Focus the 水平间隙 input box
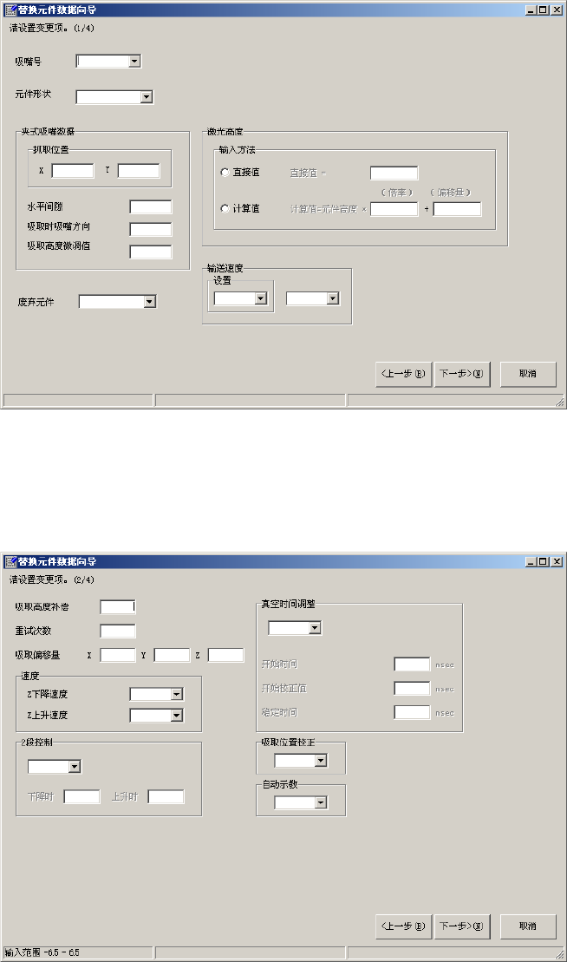 coord(151,206)
